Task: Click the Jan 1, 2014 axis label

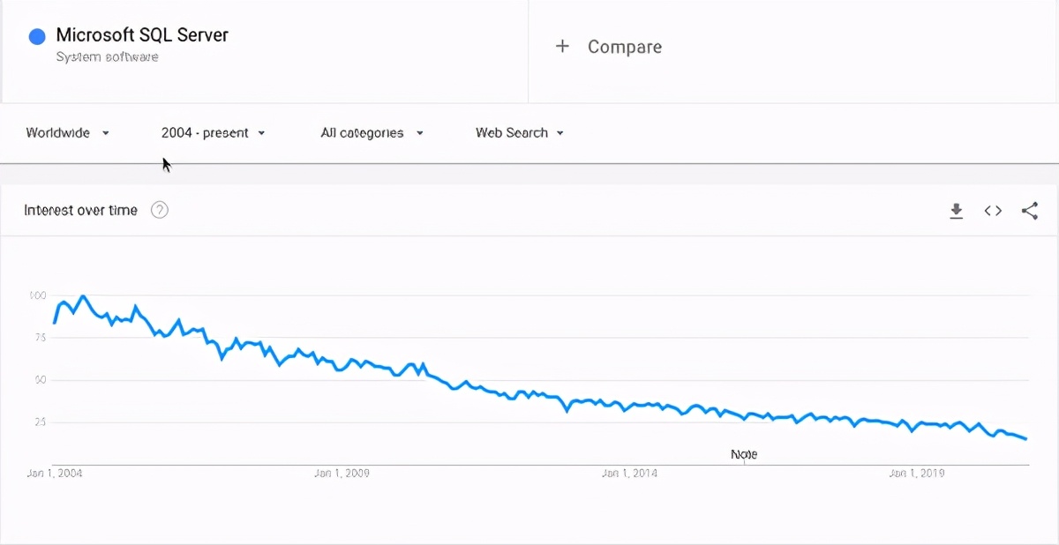Action: pyautogui.click(x=629, y=474)
